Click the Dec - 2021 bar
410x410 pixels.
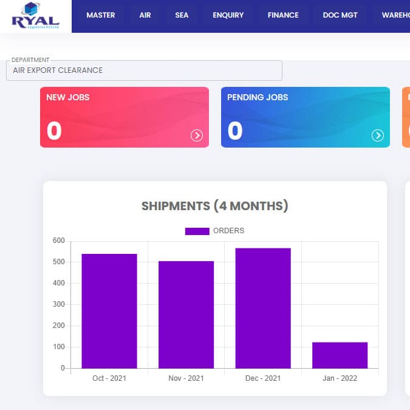coord(263,308)
